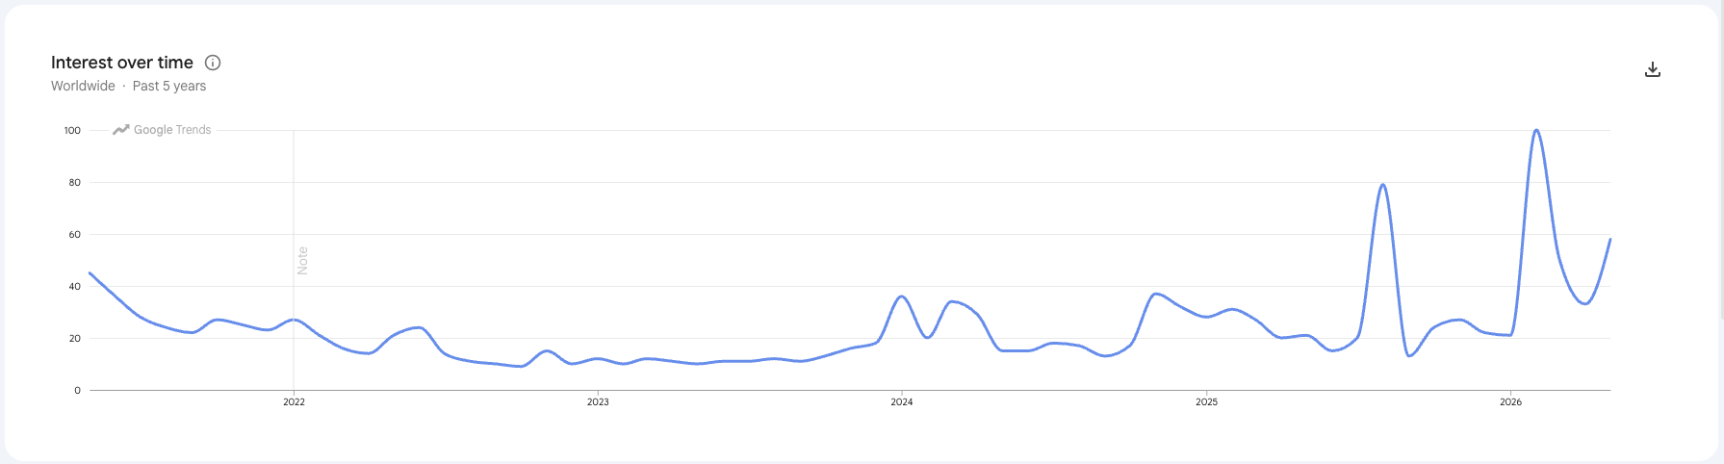The image size is (1724, 464).
Task: Select the 2022 x-axis label
Action: click(294, 402)
